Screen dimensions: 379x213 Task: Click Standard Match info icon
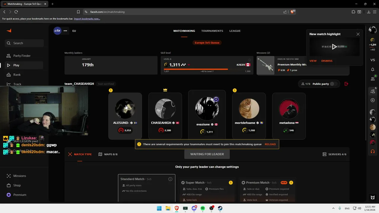(x=170, y=179)
